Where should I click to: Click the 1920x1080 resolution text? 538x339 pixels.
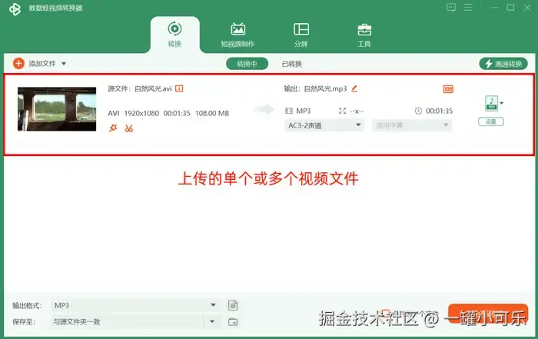(x=141, y=113)
